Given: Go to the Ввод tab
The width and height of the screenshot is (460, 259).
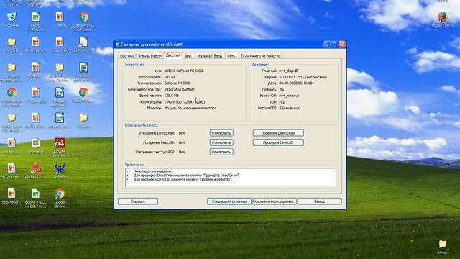Looking at the screenshot, I should click(x=218, y=56).
